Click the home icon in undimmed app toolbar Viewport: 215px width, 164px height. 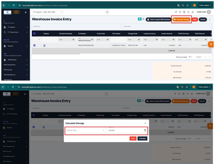(x=192, y=12)
